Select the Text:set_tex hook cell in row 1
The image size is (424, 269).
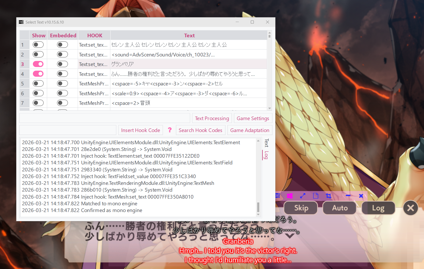(x=94, y=45)
